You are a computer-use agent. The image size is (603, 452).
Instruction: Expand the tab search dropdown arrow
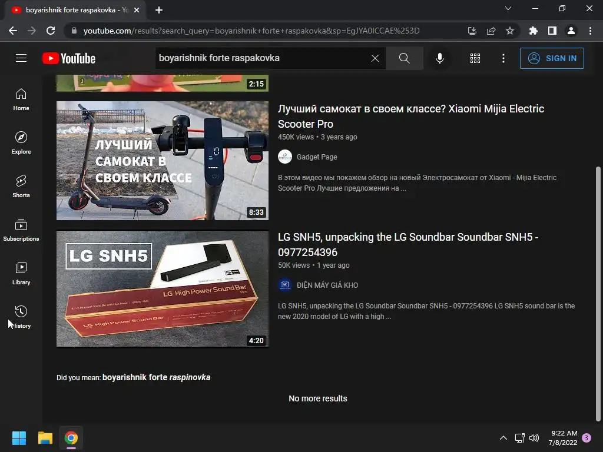(508, 8)
